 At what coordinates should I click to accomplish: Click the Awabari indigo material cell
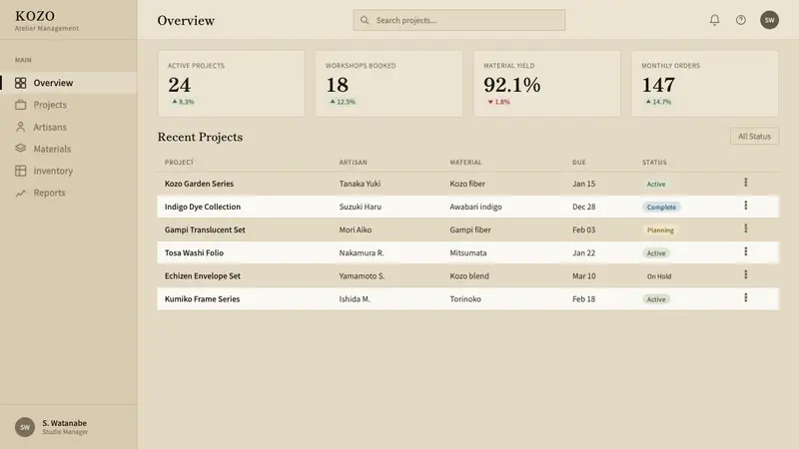coord(475,207)
